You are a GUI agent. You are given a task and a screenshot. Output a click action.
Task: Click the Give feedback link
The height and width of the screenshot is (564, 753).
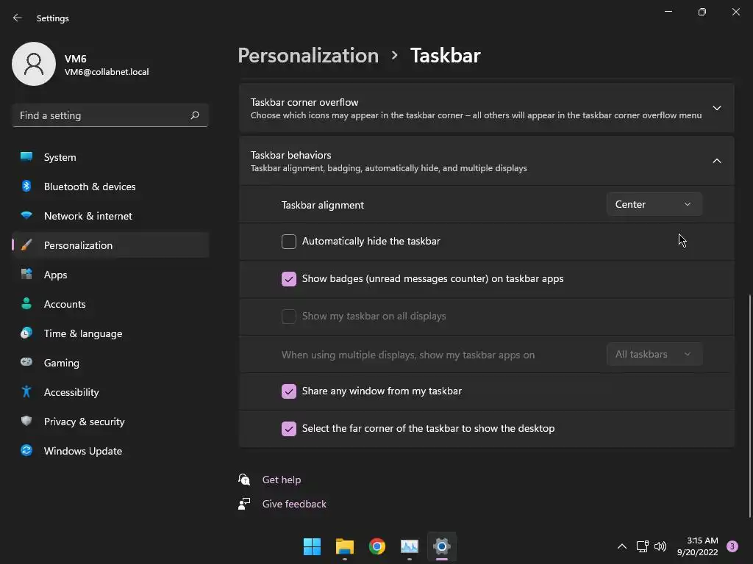coord(294,504)
